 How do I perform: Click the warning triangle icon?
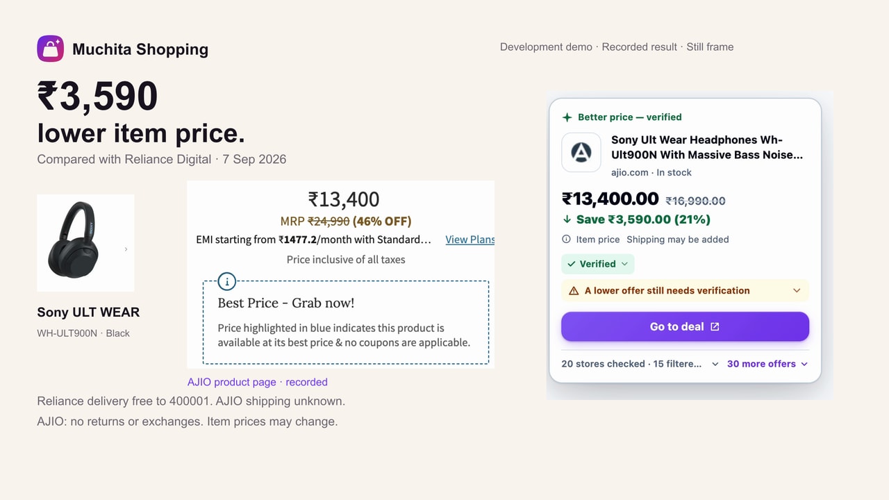pyautogui.click(x=574, y=291)
